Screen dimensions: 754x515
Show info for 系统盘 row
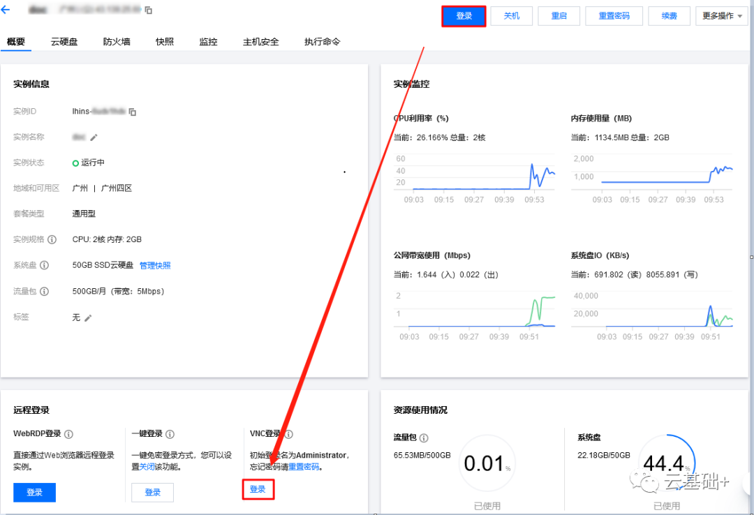(44, 265)
